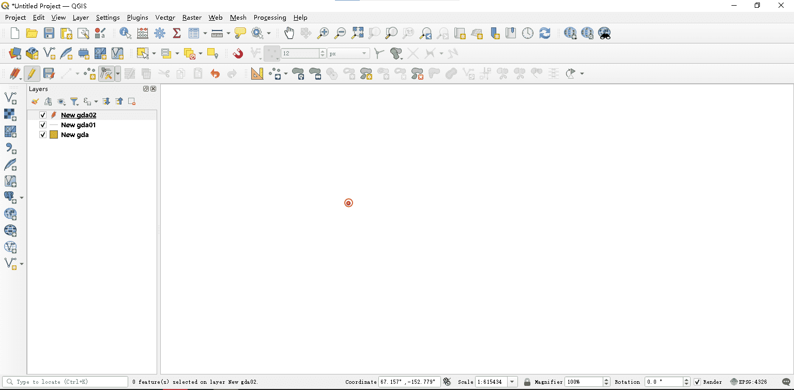Open the Processing menu
The height and width of the screenshot is (390, 794).
click(x=270, y=18)
